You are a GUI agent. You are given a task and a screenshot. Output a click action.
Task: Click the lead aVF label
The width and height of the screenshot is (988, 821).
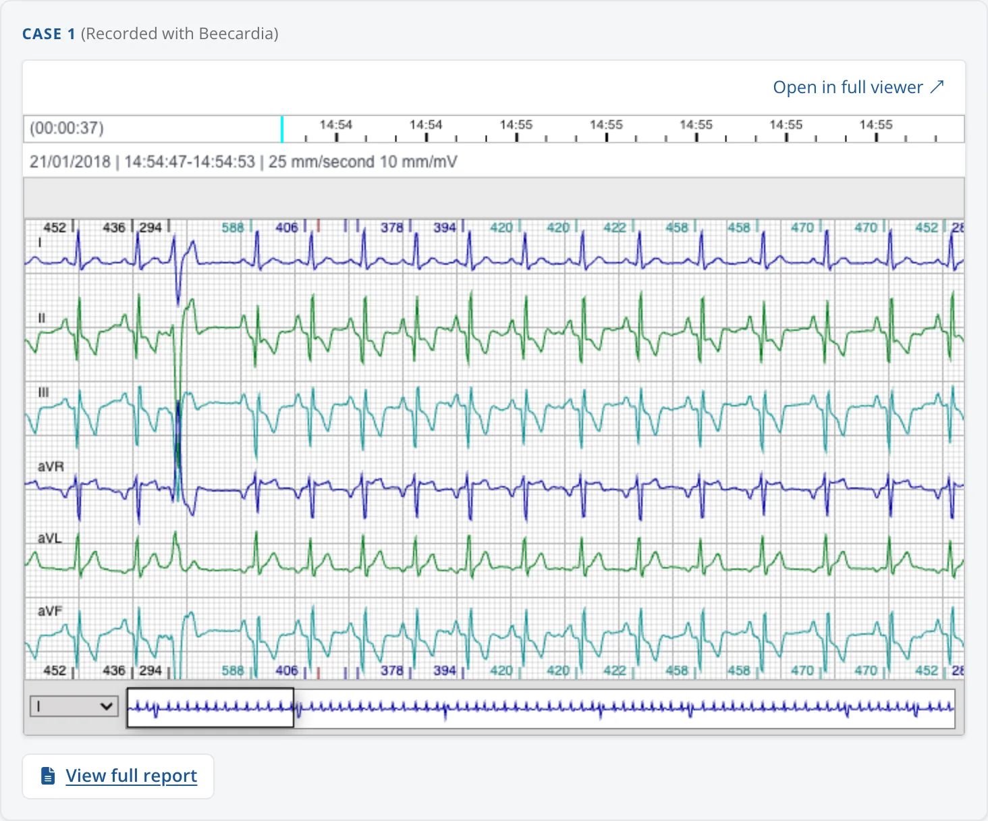tap(50, 610)
